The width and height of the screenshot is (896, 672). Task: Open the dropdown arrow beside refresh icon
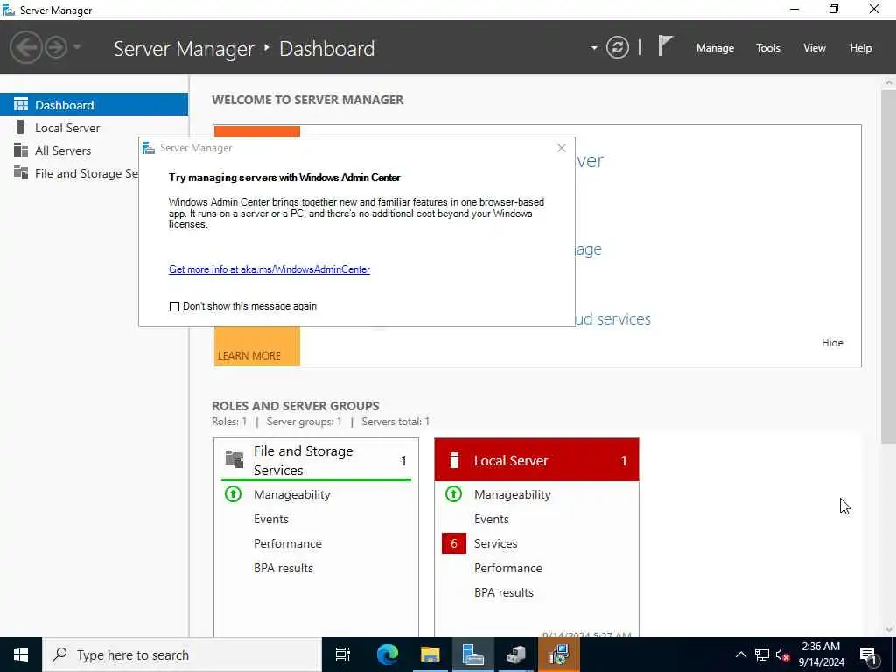coord(594,48)
